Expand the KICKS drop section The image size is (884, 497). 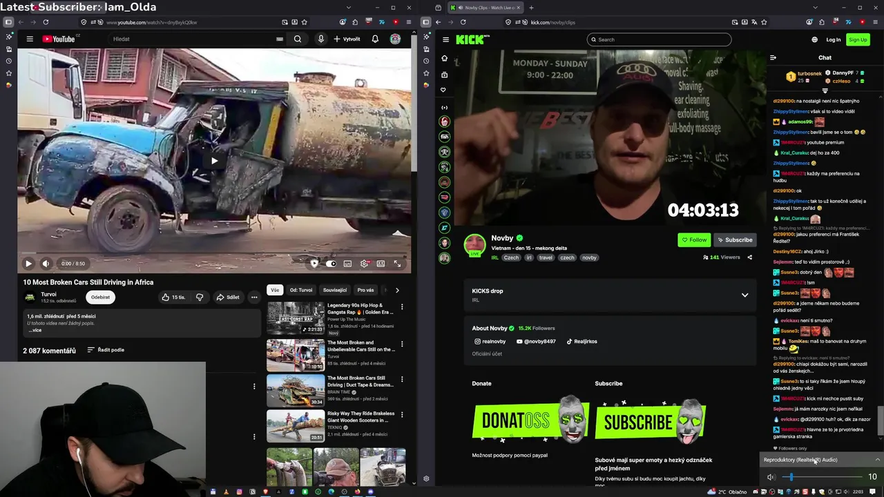(x=744, y=295)
